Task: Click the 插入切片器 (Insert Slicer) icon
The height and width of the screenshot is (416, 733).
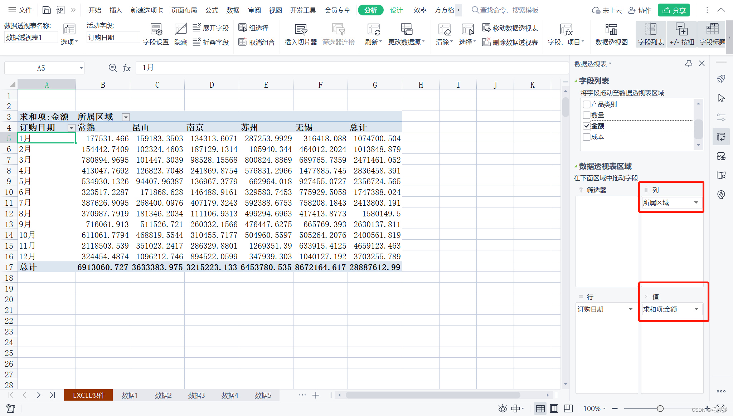Action: [301, 30]
